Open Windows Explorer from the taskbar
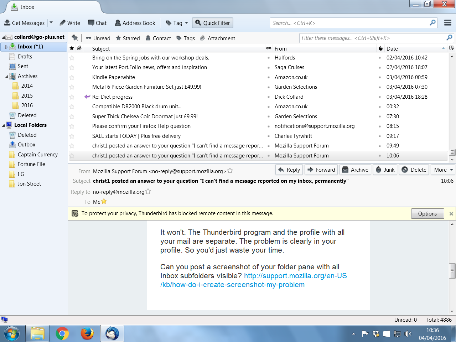Viewport: 456px width, 342px height. point(37,334)
